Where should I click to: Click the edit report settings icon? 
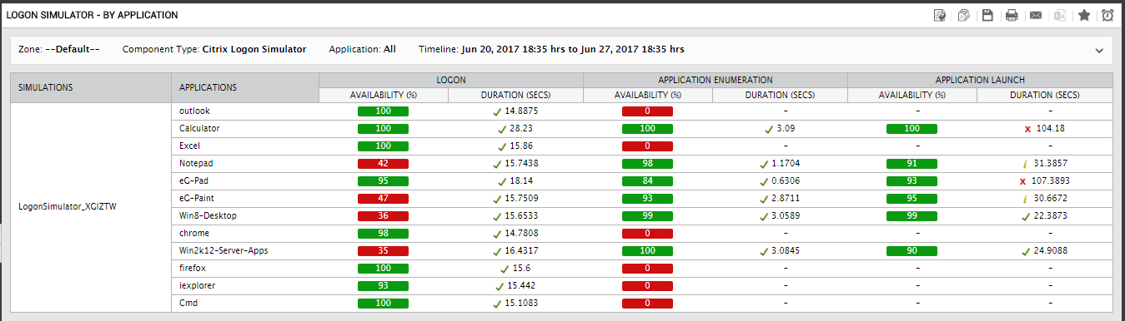(x=940, y=15)
